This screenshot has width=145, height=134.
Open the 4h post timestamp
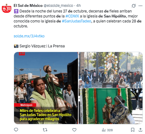pos(78,6)
